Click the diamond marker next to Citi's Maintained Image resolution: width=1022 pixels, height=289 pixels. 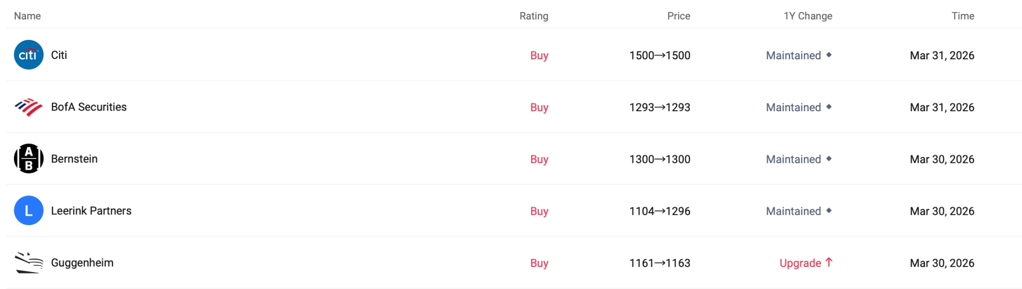(x=828, y=55)
